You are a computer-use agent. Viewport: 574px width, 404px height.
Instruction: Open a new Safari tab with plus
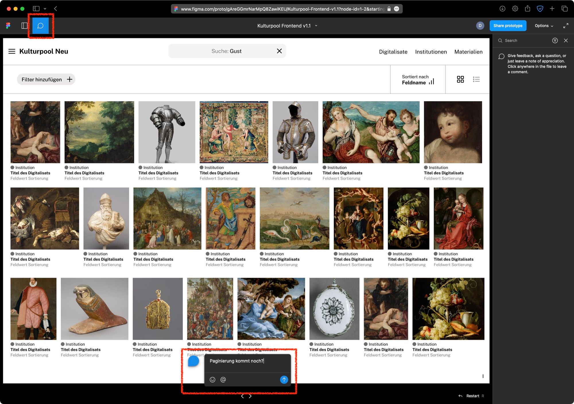click(552, 9)
